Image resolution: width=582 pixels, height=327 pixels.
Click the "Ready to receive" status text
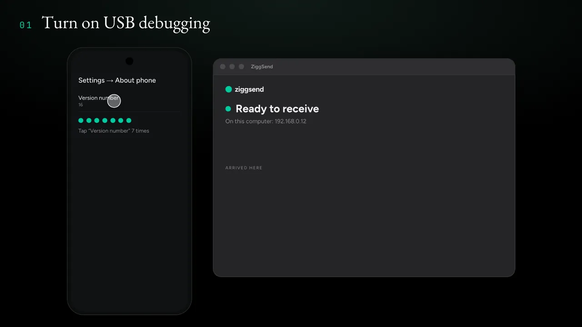(x=277, y=109)
